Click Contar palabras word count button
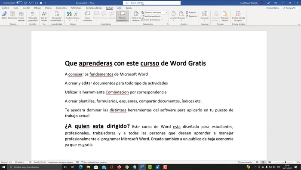 pyautogui.click(x=21, y=16)
